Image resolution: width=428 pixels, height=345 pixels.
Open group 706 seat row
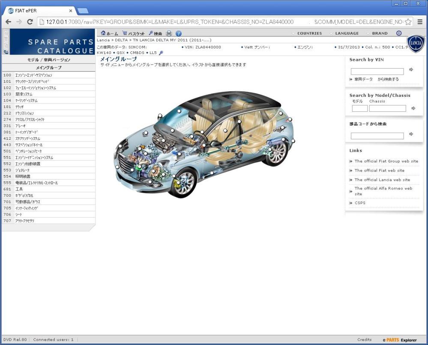[x=48, y=215]
